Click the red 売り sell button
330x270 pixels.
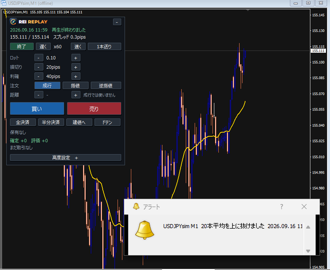click(x=94, y=108)
